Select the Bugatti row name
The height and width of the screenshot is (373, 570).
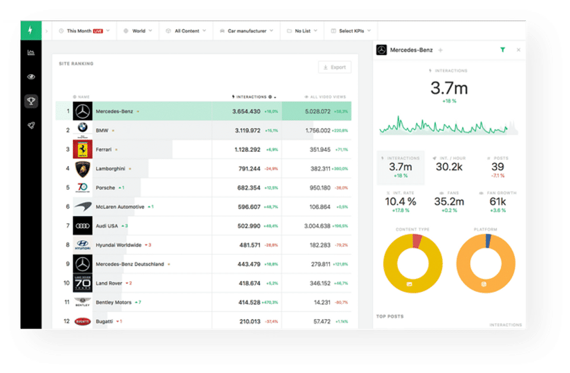tap(104, 321)
